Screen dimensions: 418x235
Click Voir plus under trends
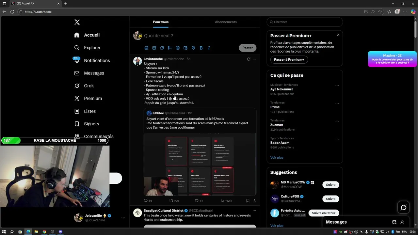point(277,157)
